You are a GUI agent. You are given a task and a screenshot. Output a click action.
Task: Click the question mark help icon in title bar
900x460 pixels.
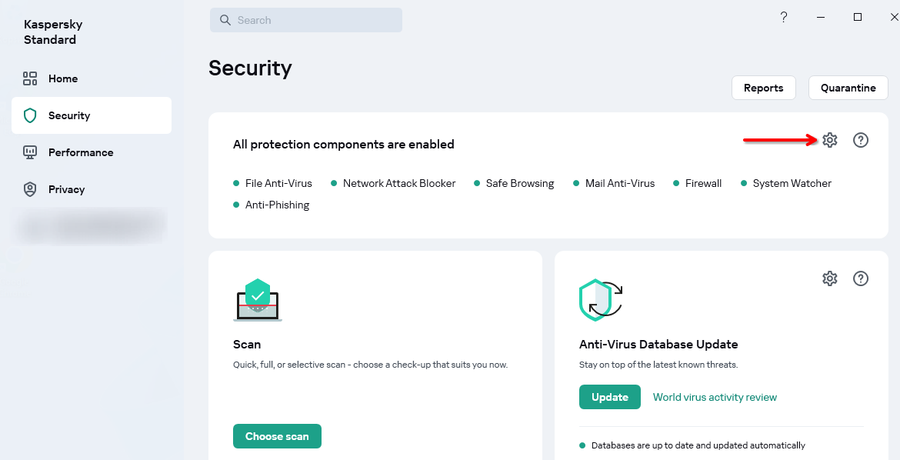pos(784,17)
